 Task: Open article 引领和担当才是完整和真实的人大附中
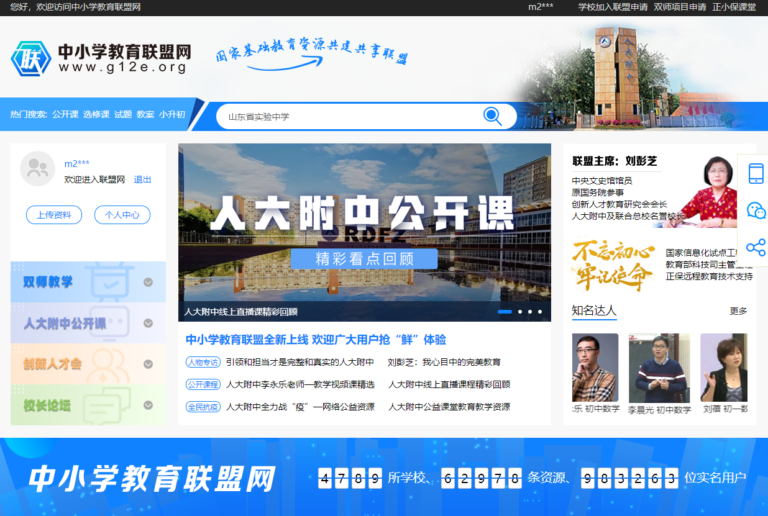(300, 362)
